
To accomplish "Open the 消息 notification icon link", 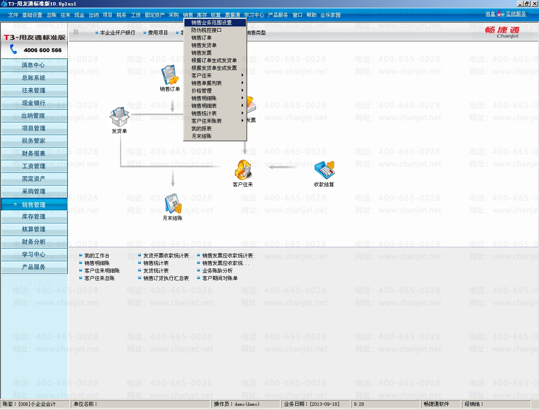I will (490, 14).
